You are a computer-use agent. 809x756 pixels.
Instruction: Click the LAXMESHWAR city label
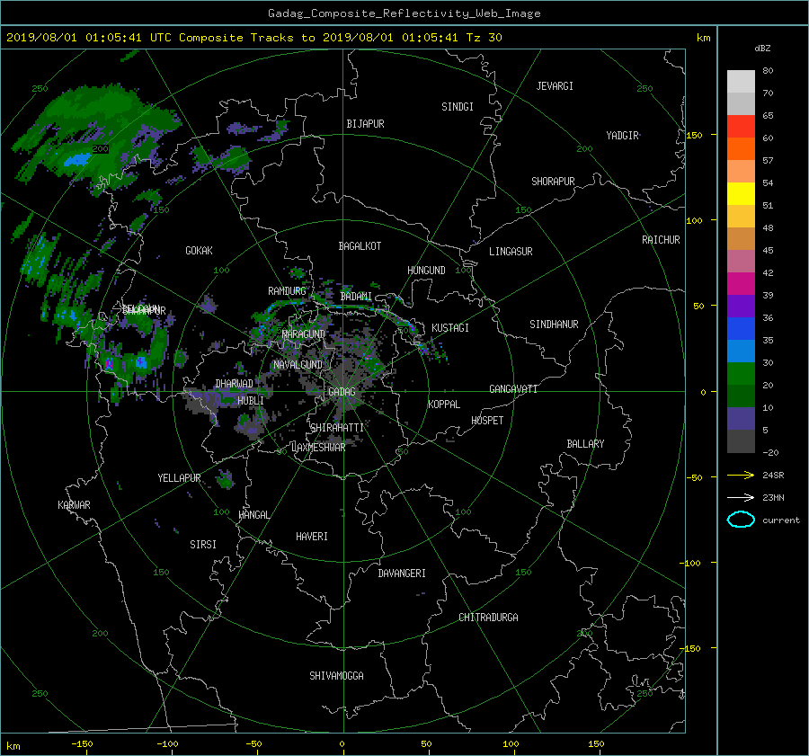click(x=318, y=448)
